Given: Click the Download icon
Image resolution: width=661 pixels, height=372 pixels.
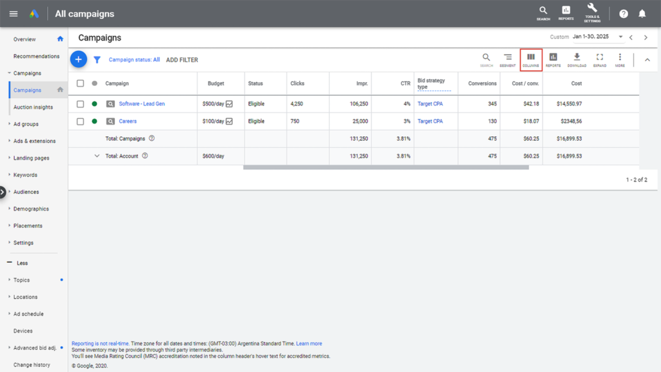Looking at the screenshot, I should pos(576,59).
